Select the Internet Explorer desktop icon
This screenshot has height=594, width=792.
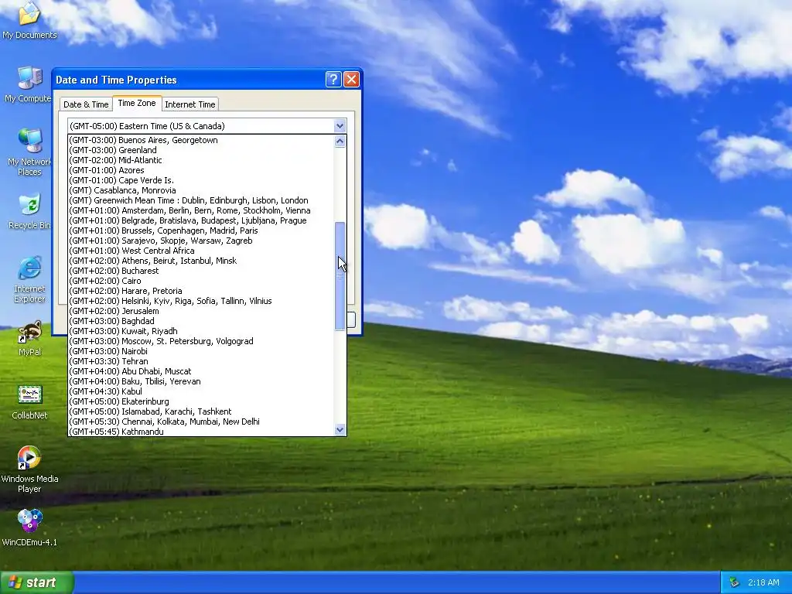(x=29, y=279)
